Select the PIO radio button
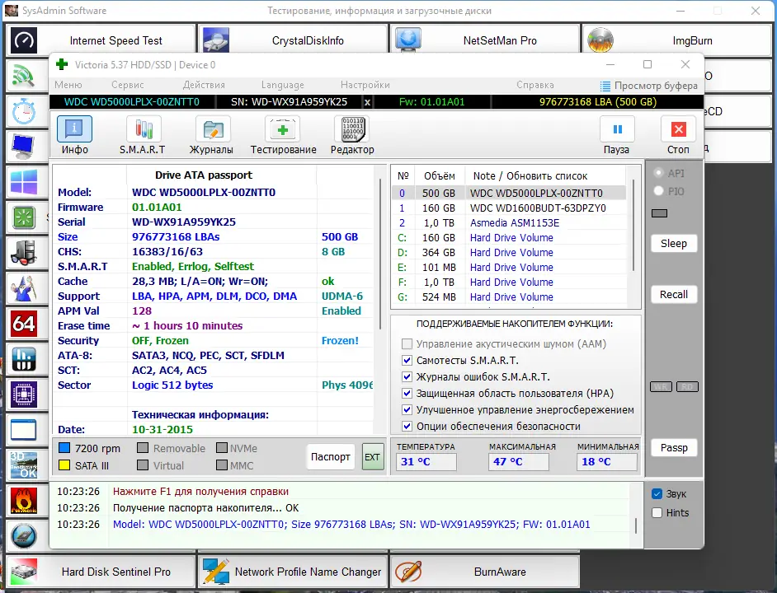Image resolution: width=777 pixels, height=593 pixels. 658,190
